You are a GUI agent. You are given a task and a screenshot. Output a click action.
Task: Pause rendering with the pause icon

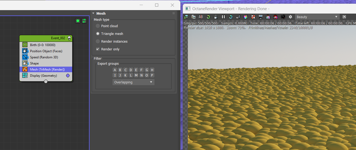tap(223, 17)
